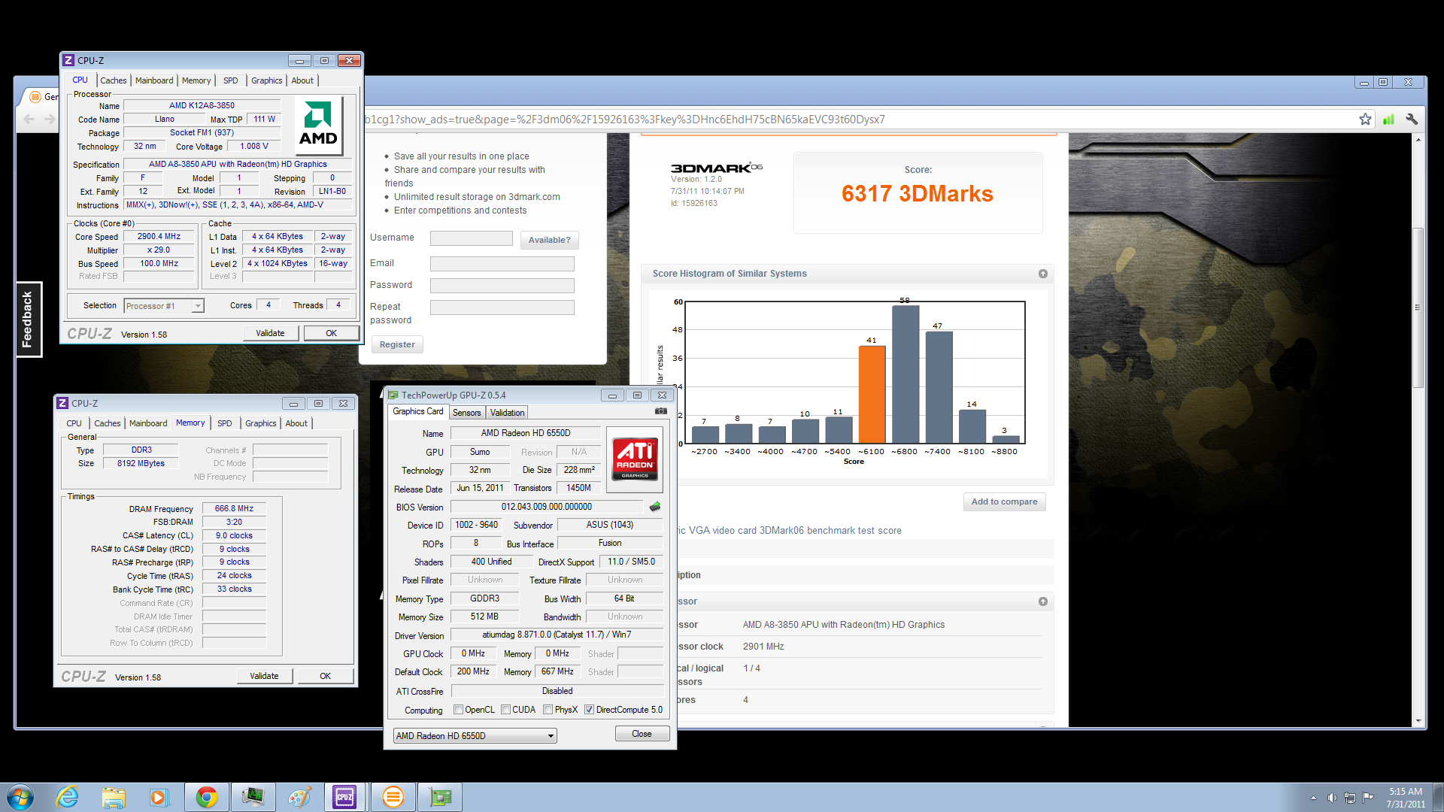Open About tab in lower CPU-Z window
Viewport: 1444px width, 812px height.
click(x=296, y=423)
